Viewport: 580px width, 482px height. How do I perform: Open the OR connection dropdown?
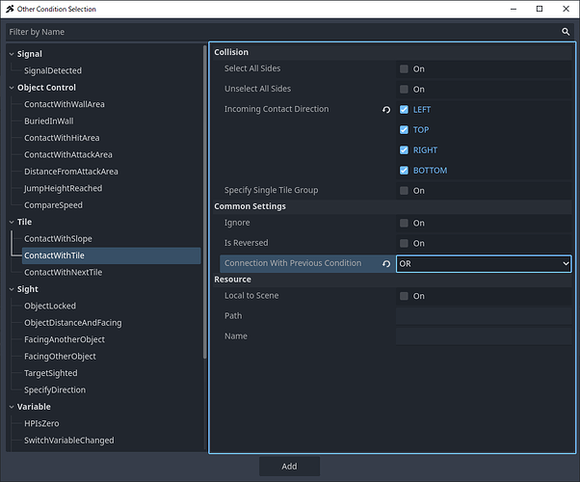coord(484,263)
